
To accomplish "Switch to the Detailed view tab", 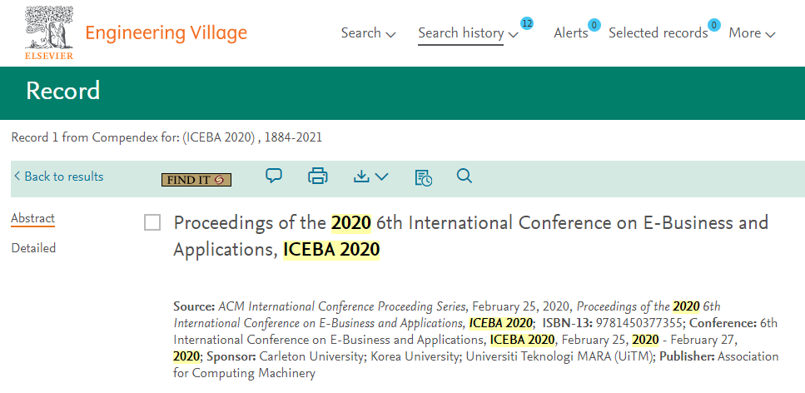I will pos(33,248).
